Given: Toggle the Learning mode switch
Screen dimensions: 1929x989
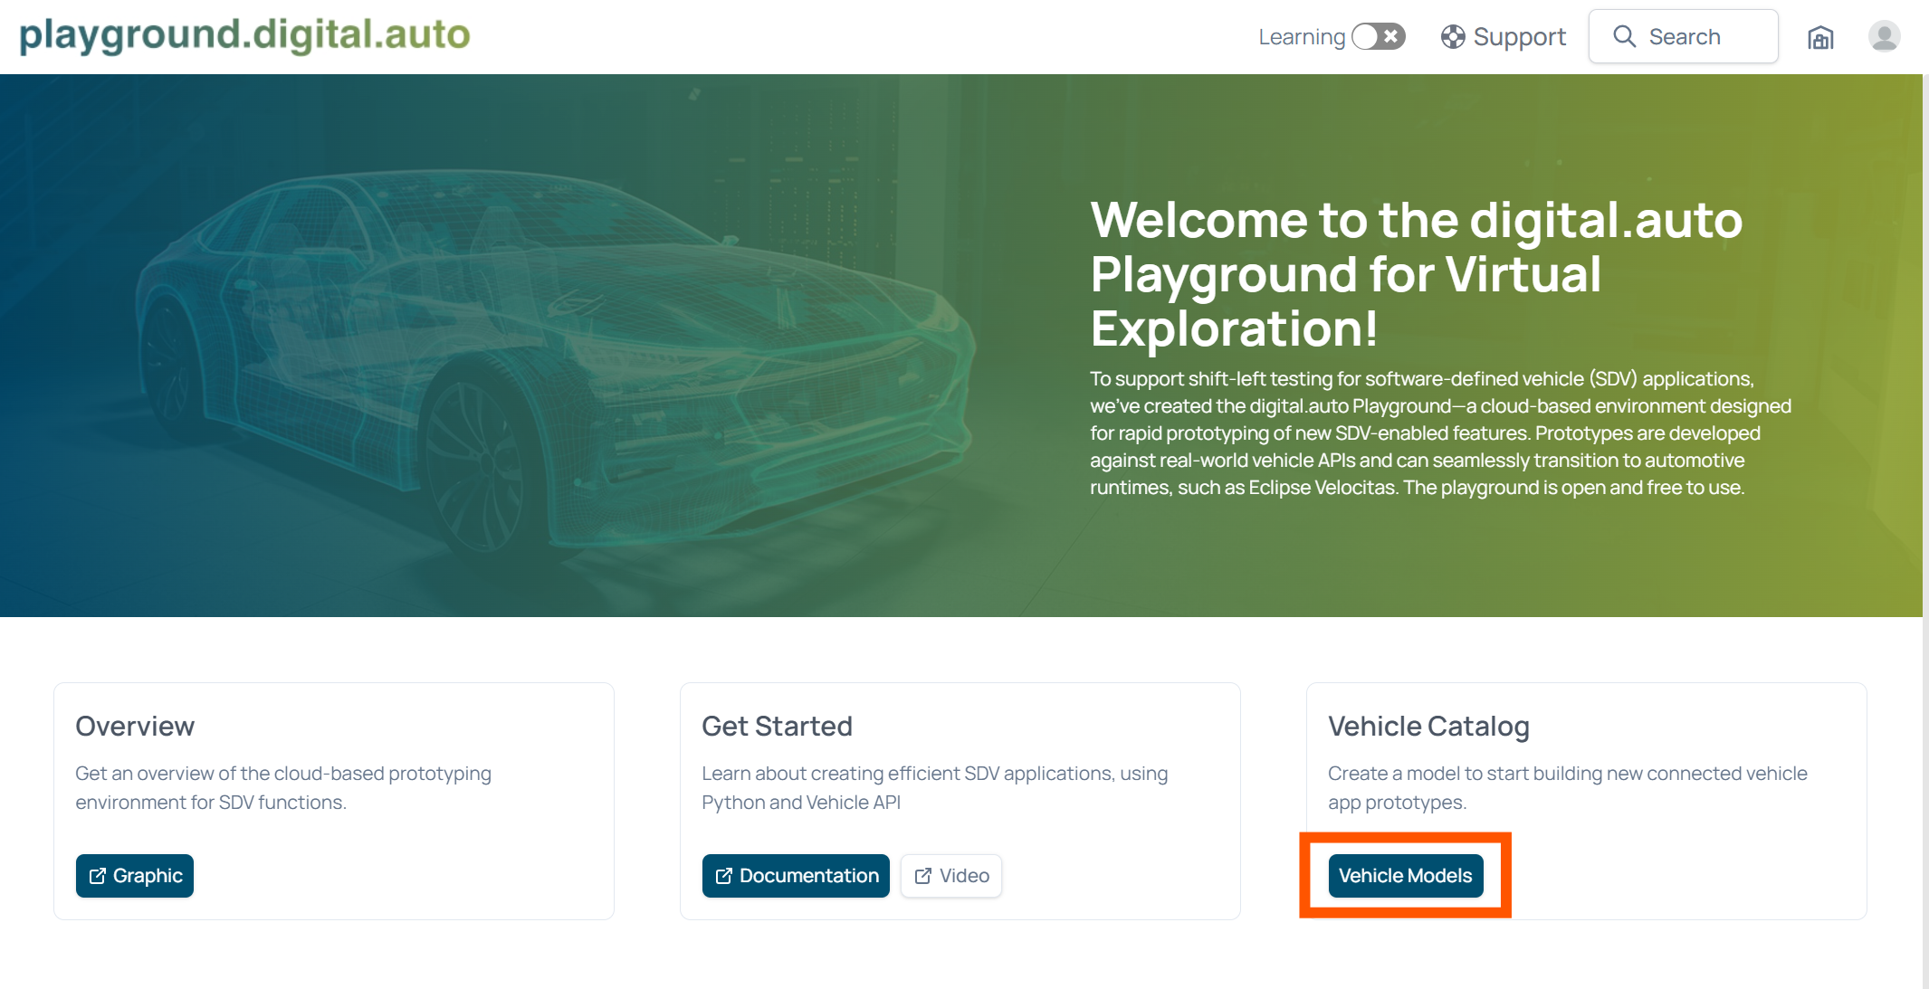Looking at the screenshot, I should pyautogui.click(x=1378, y=36).
